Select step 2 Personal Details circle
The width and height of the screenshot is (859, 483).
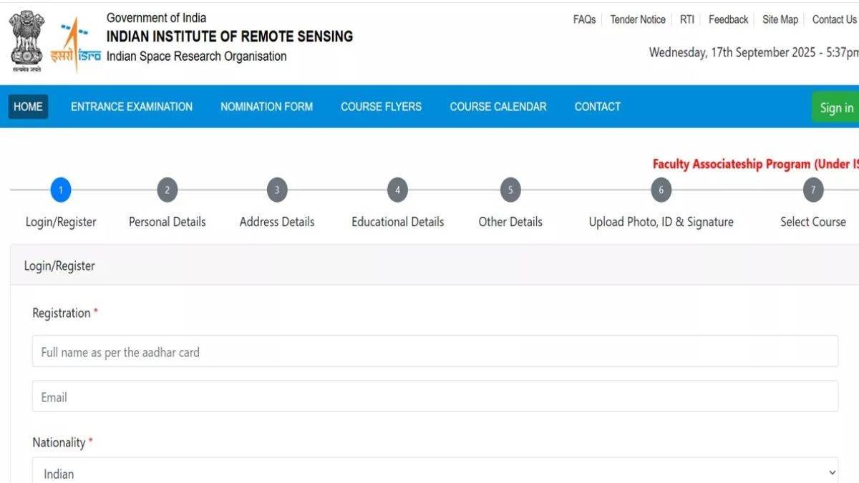[167, 190]
